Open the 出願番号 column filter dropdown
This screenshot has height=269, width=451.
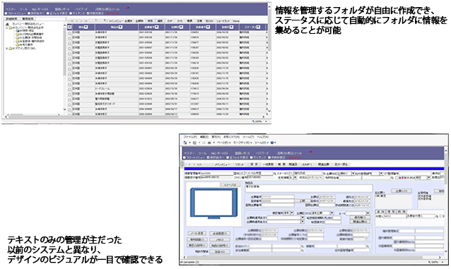(x=157, y=28)
